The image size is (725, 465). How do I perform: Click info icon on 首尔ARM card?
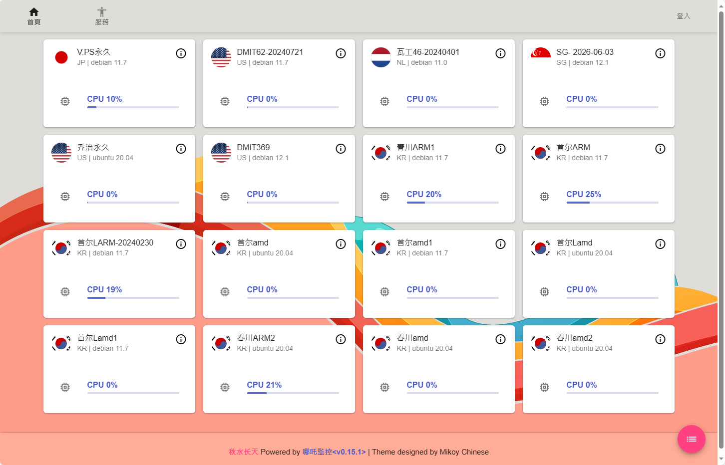(x=660, y=149)
